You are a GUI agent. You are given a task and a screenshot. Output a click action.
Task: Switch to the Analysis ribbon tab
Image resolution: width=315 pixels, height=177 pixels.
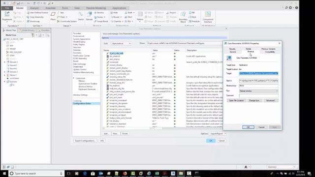34,8
